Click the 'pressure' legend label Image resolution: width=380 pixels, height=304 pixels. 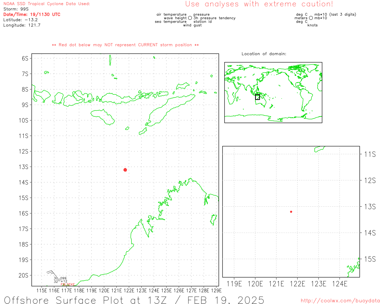tap(202, 15)
